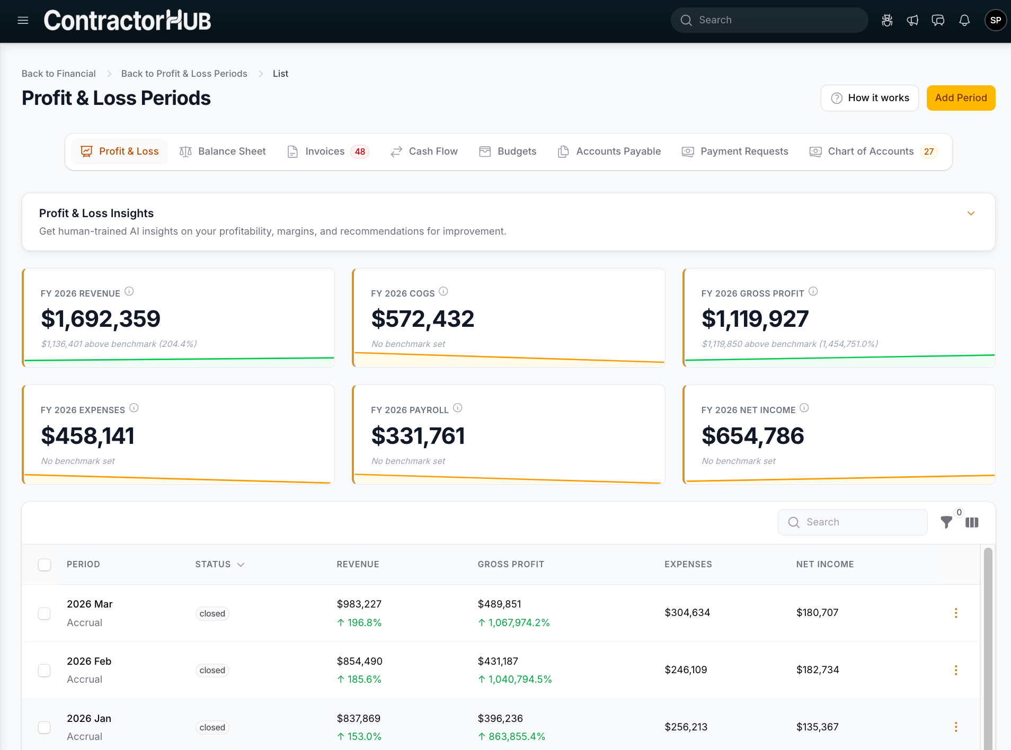Image resolution: width=1011 pixels, height=750 pixels.
Task: Open the filter icon above the table
Action: [x=946, y=522]
